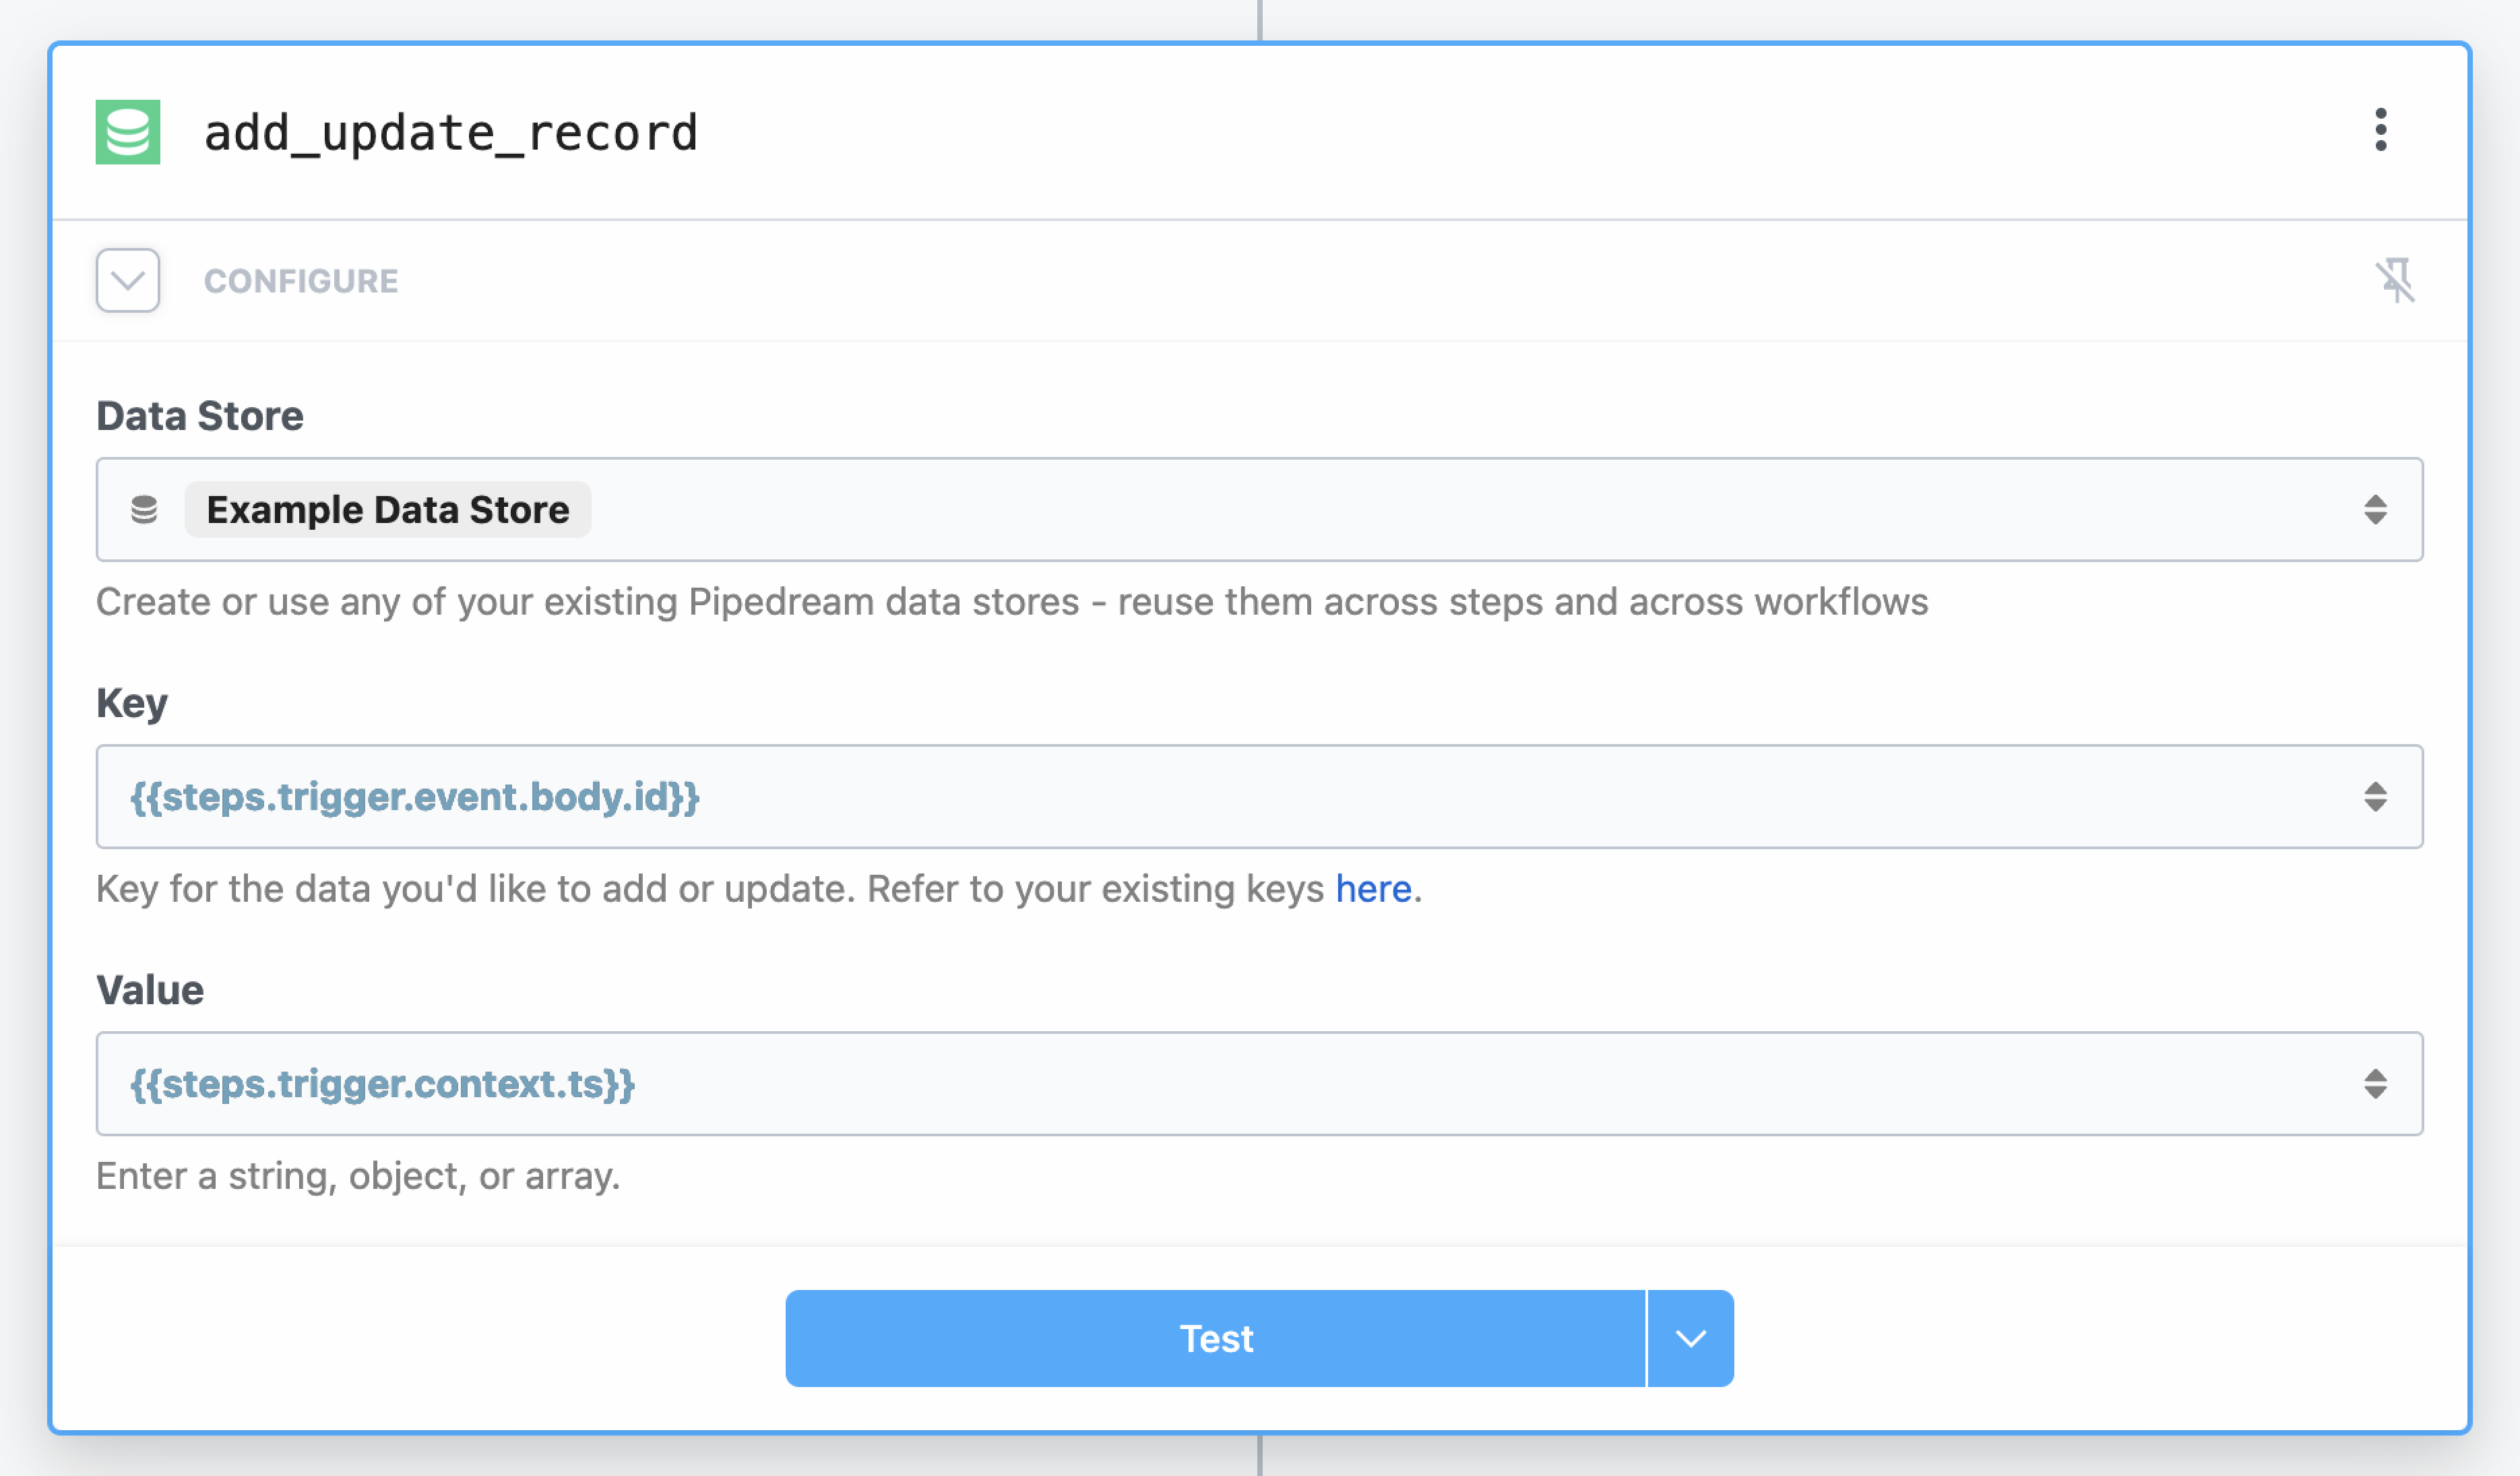
Task: Click the small database icon in Data Store field
Action: tap(144, 510)
